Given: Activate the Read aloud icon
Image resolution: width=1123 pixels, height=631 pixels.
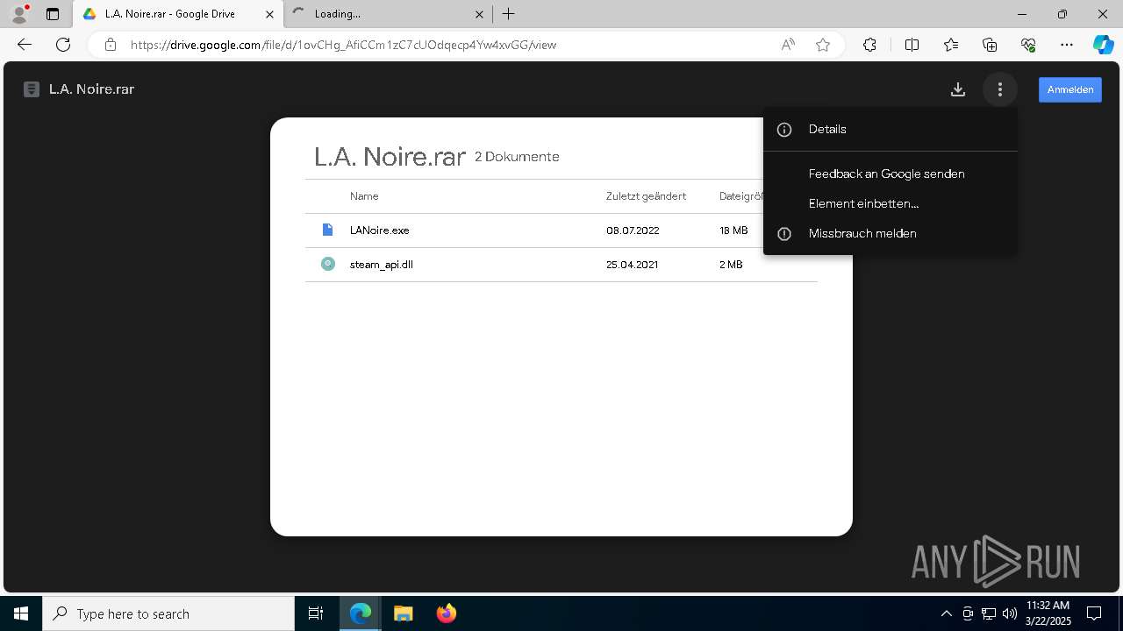Looking at the screenshot, I should point(788,45).
